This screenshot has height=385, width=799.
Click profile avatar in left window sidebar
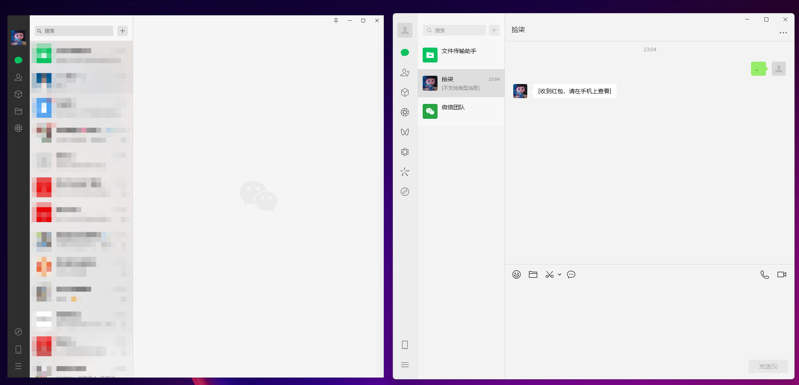(x=18, y=38)
